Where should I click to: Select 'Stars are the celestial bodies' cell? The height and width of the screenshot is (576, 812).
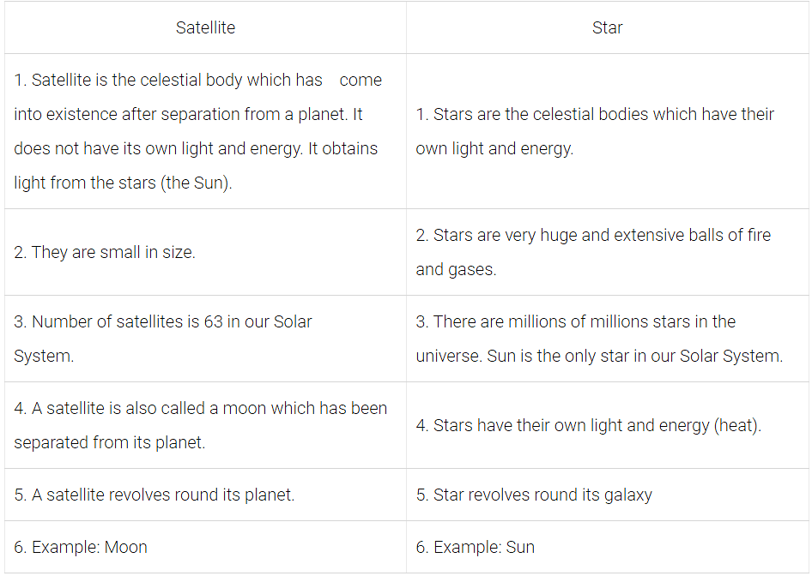point(595,131)
